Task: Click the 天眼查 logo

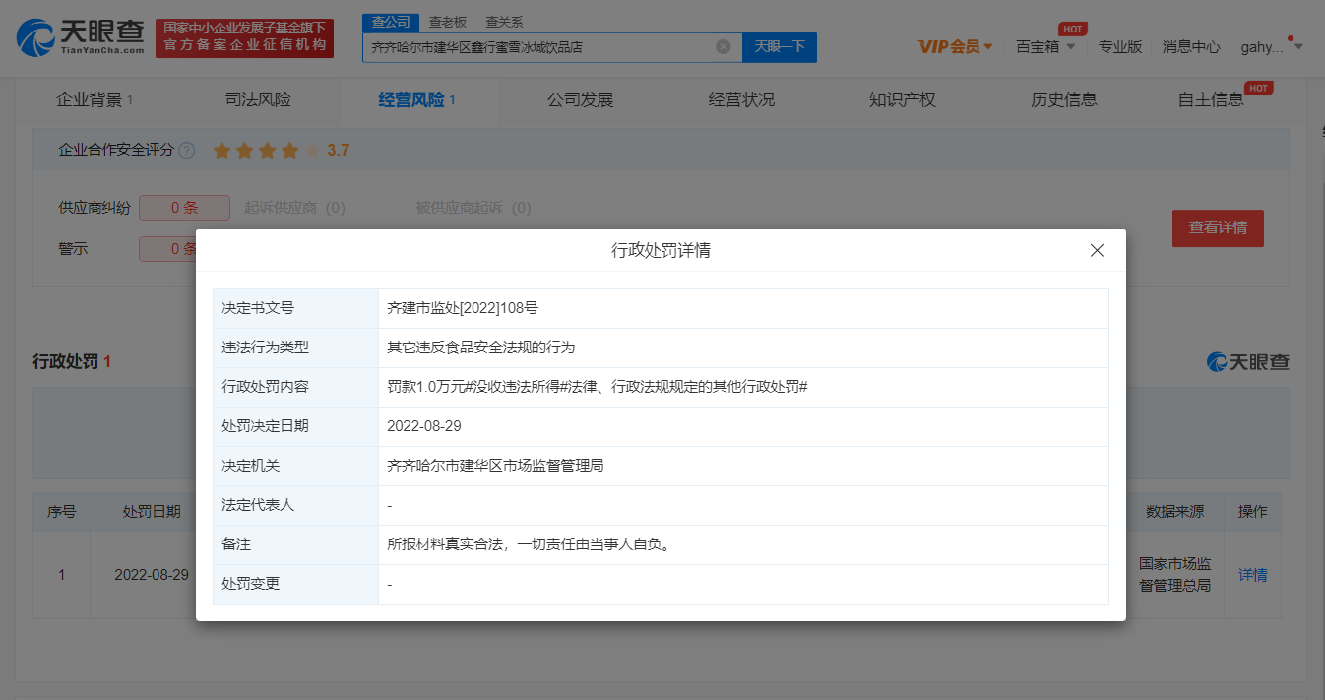Action: coord(81,37)
